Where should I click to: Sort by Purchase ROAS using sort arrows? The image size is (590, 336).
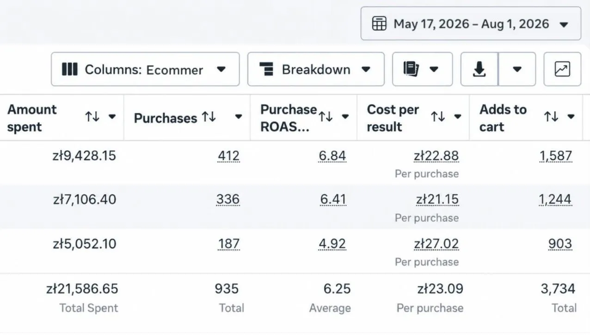click(x=326, y=117)
